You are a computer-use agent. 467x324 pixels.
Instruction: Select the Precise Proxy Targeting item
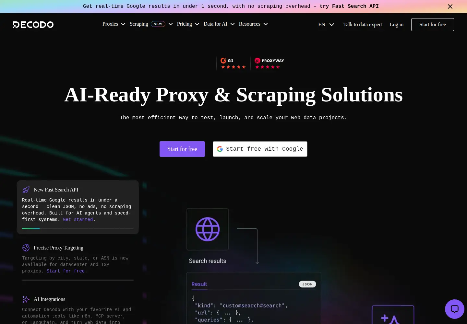[x=78, y=262]
